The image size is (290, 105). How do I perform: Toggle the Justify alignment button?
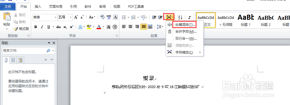(143, 27)
